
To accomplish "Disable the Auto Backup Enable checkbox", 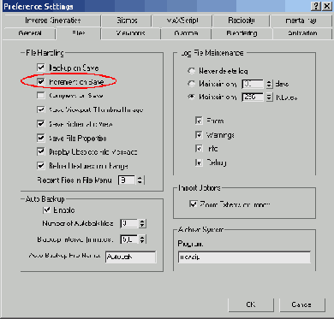I will coord(46,210).
